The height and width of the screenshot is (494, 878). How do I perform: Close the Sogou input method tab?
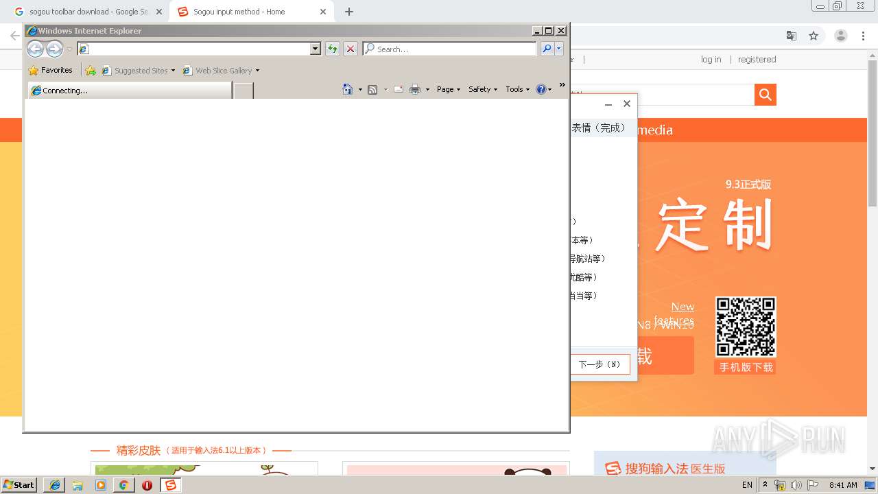coord(322,12)
